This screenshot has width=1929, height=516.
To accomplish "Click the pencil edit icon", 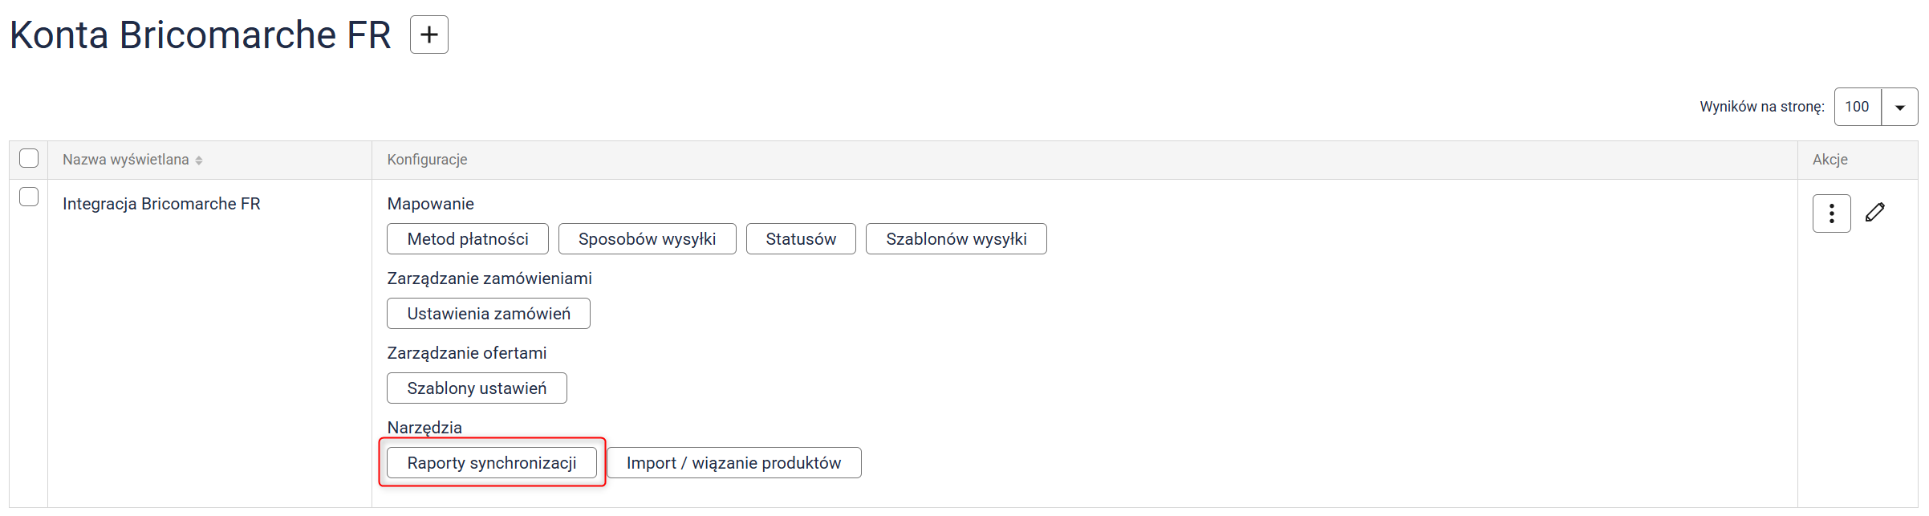I will [x=1875, y=213].
